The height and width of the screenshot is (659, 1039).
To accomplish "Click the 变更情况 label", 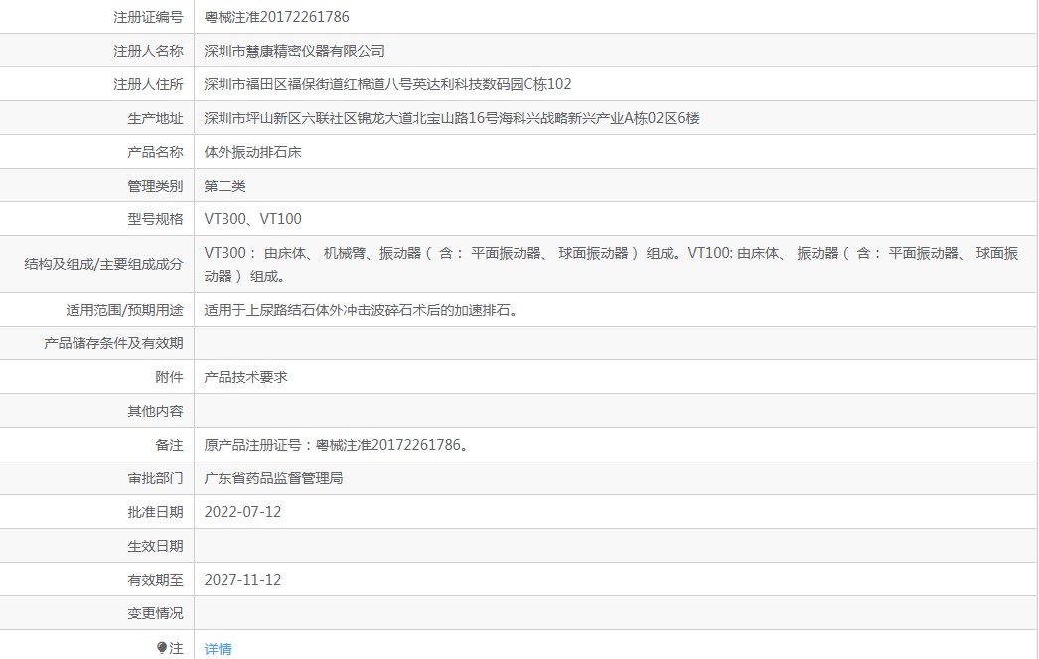I will [155, 613].
